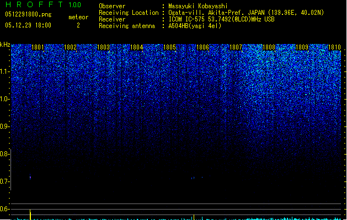Select the filename 0512291800.png
Screen dimensions: 347x220
[28, 14]
